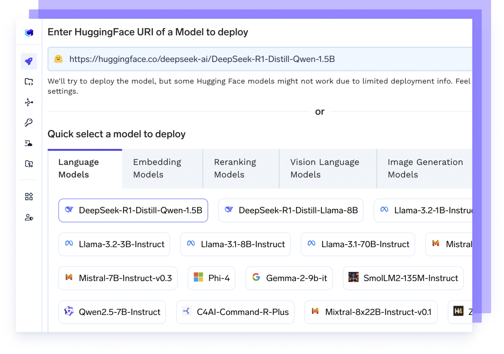This screenshot has height=354, width=504.
Task: Click the grid widgets icon in sidebar
Action: pos(29,197)
